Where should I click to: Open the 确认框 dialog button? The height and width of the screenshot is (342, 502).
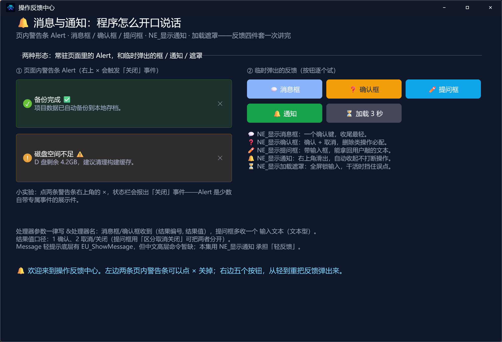[x=364, y=89]
